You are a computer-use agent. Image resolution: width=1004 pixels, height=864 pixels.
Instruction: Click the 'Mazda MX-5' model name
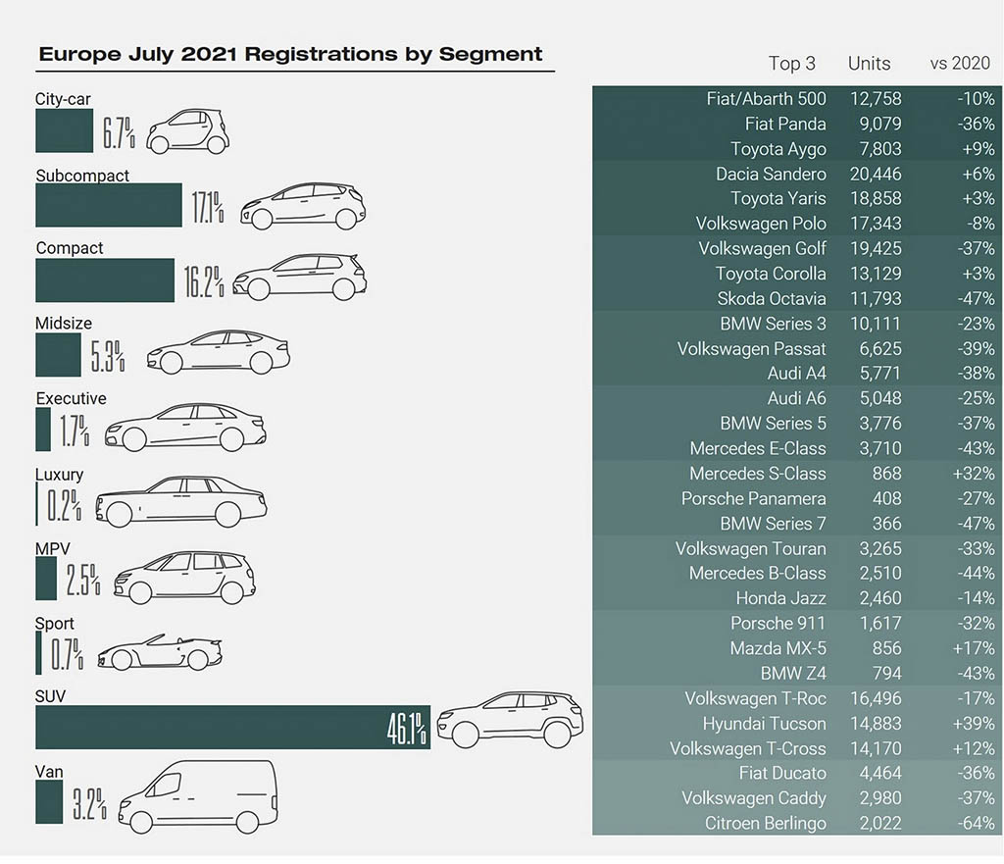[778, 648]
